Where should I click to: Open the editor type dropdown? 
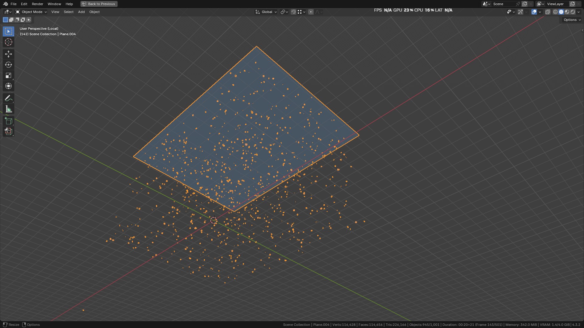[x=8, y=12]
